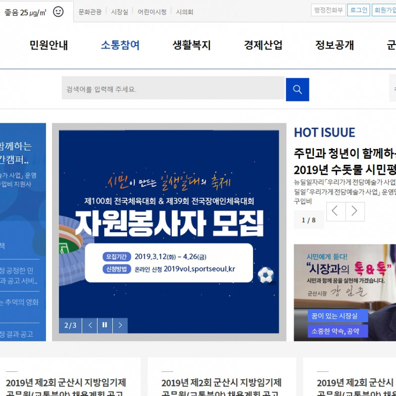Click the search keyword input field
Viewport: 396px width, 396px height.
173,89
